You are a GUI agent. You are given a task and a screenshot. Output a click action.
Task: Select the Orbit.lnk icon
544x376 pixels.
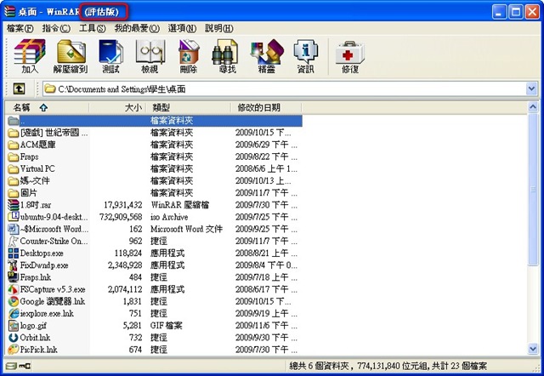pyautogui.click(x=14, y=337)
